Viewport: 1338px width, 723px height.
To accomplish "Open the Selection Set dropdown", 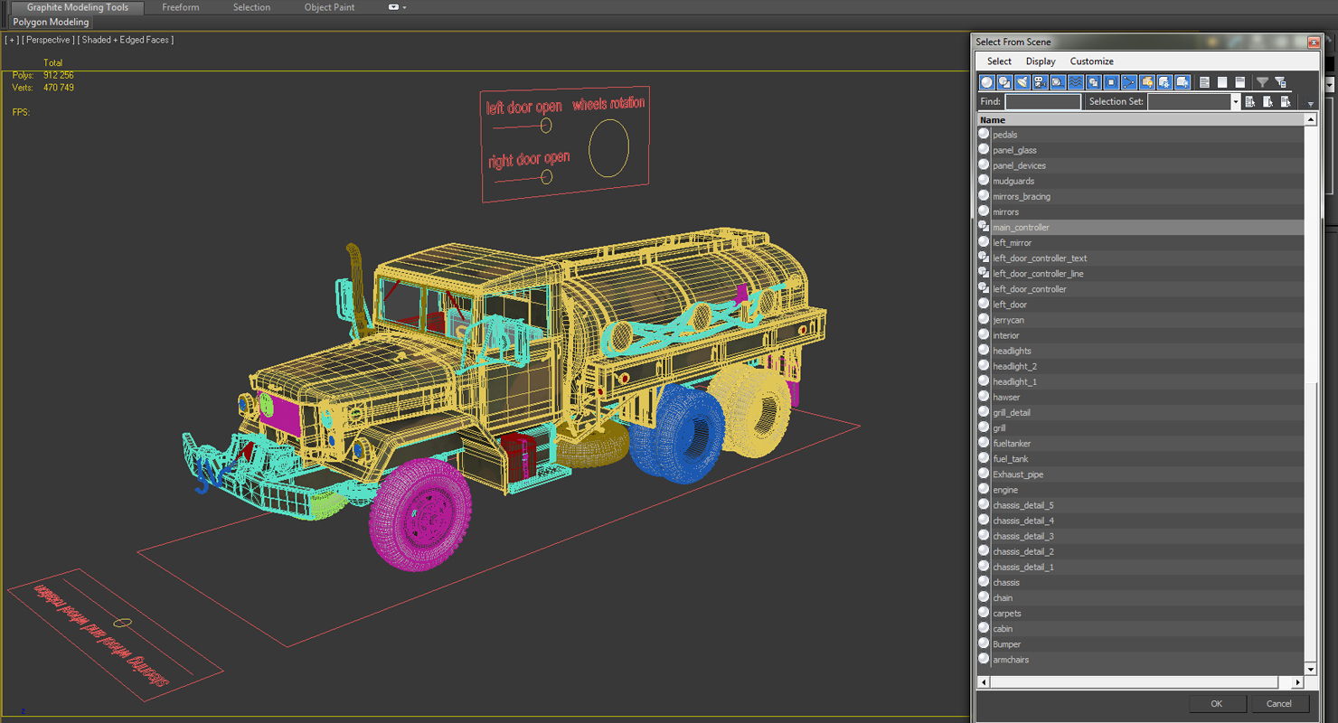I will point(1235,102).
